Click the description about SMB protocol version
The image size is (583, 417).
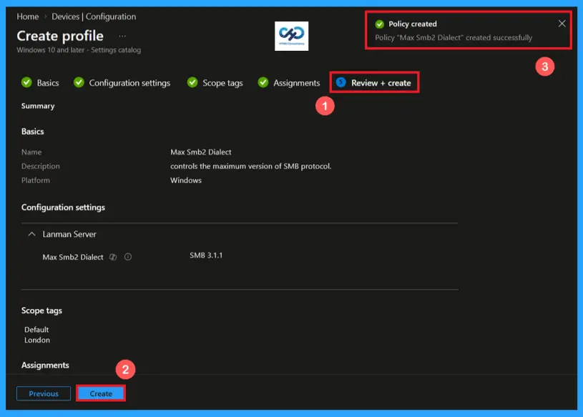coord(250,166)
